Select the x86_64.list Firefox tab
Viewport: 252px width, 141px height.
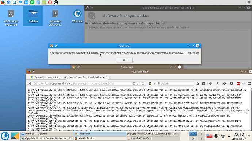[85, 77]
